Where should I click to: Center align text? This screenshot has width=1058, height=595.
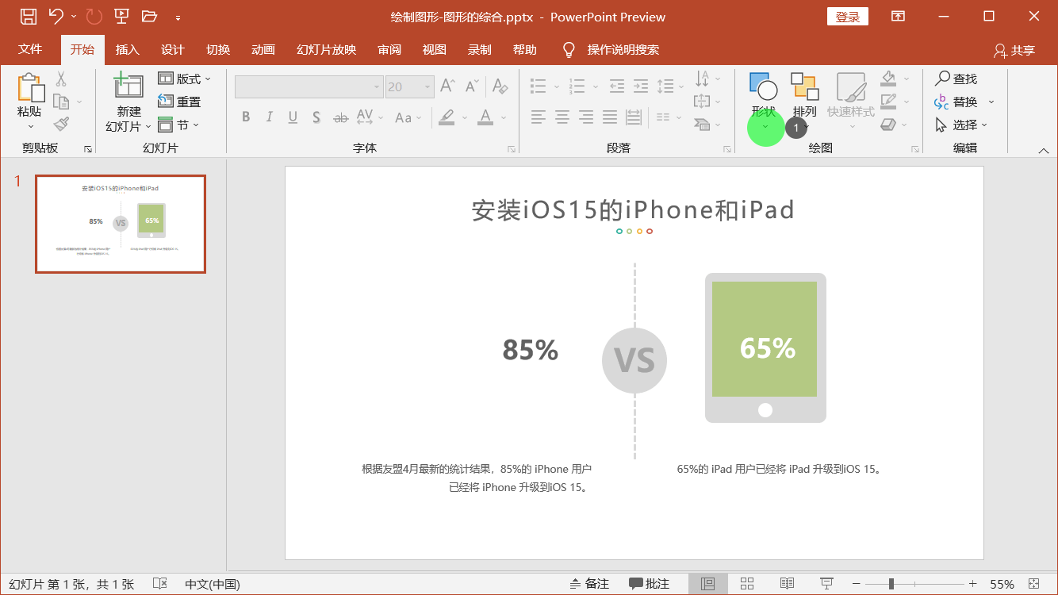[562, 117]
